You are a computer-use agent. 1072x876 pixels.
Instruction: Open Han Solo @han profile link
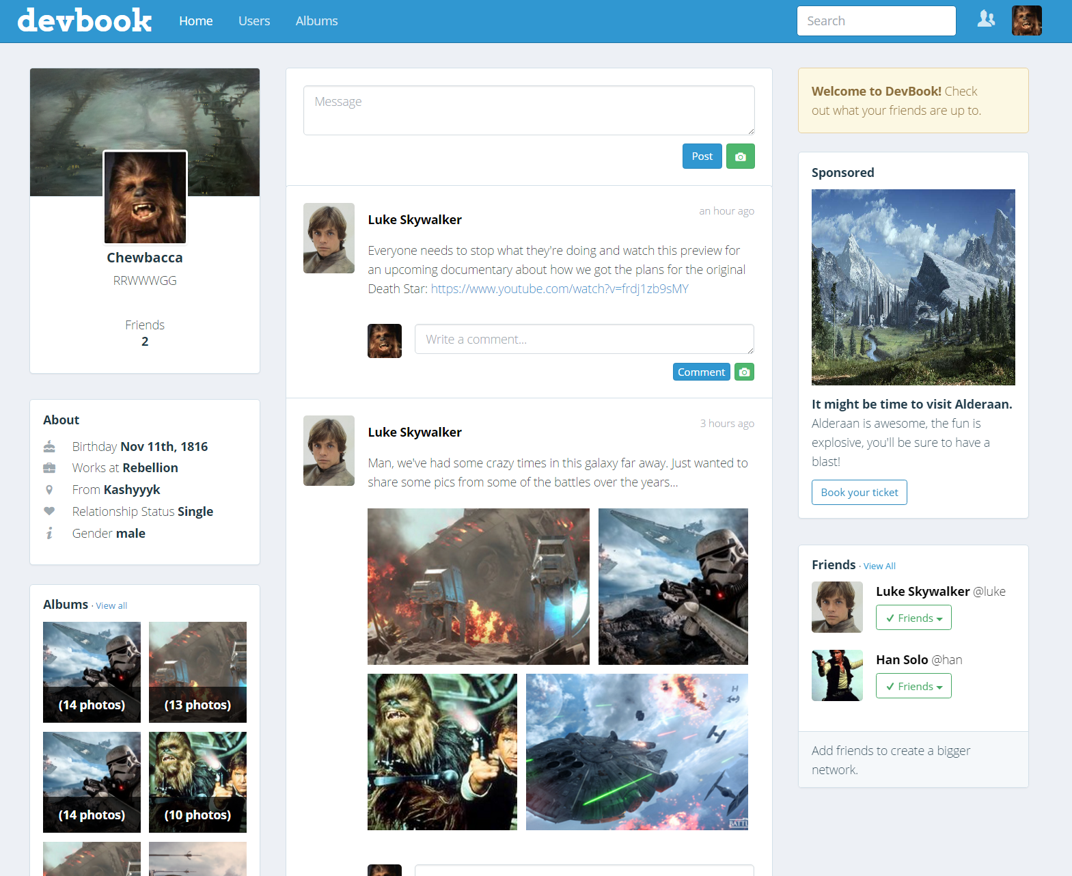919,660
